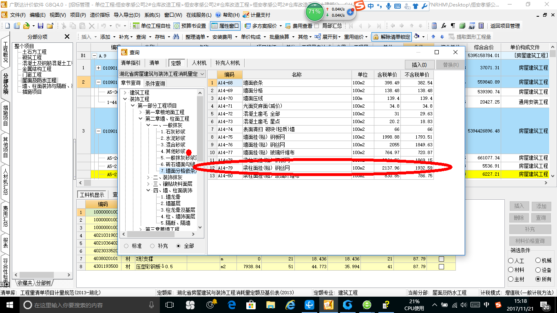Move row up with blue up arrow
The width and height of the screenshot is (557, 313).
433,37
